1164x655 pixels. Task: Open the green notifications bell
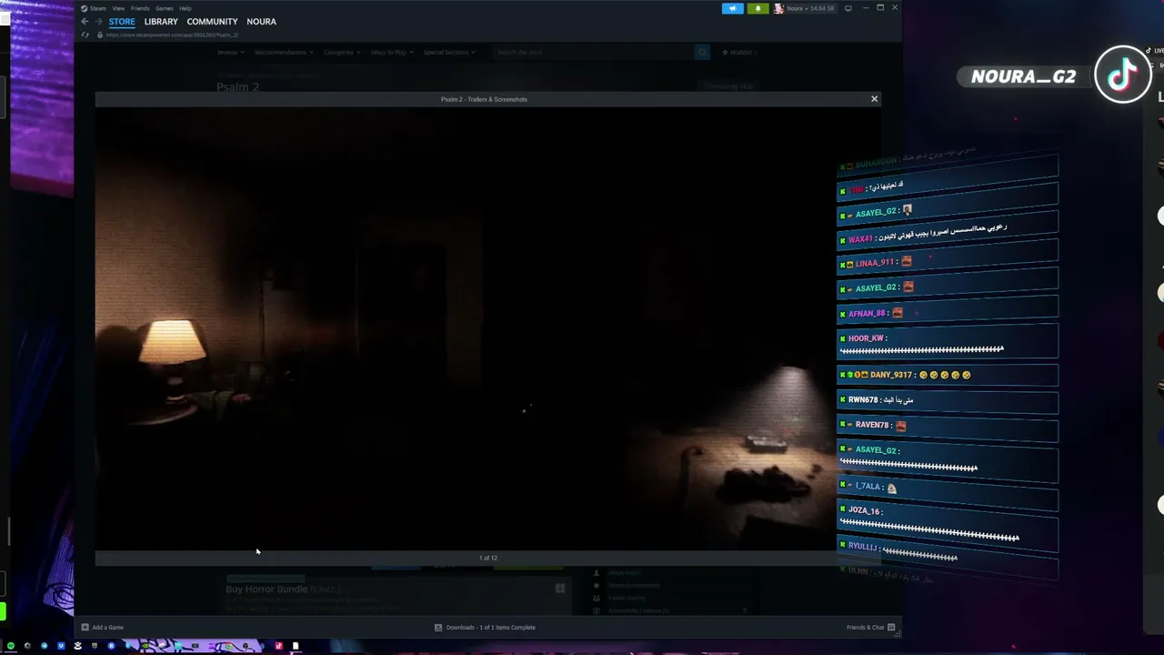tap(758, 8)
